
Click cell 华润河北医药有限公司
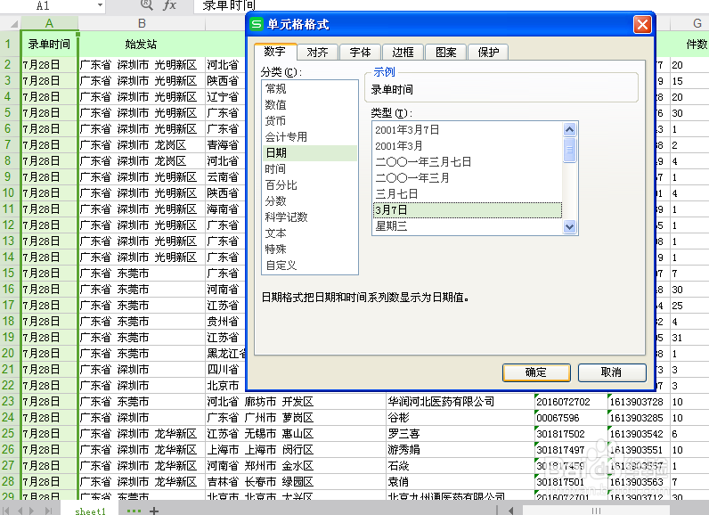[x=460, y=402]
